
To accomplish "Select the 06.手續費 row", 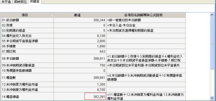I will tap(93, 46).
